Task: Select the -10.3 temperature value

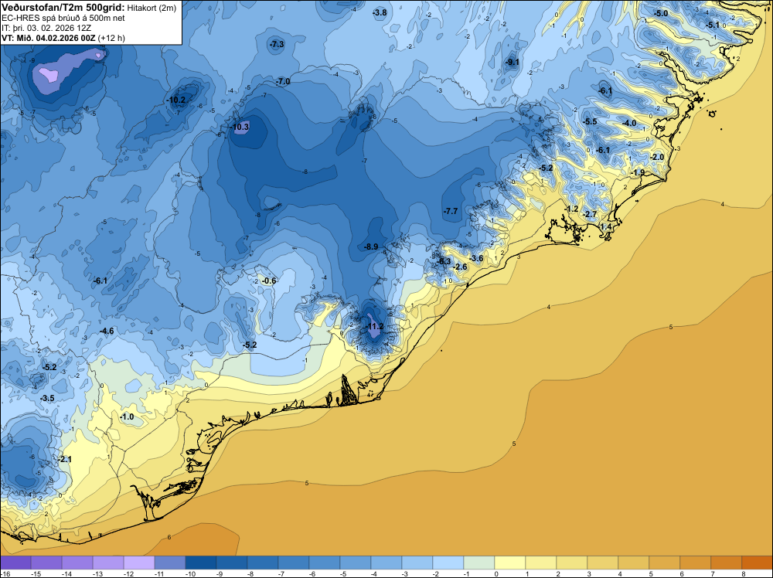Action: pos(240,127)
